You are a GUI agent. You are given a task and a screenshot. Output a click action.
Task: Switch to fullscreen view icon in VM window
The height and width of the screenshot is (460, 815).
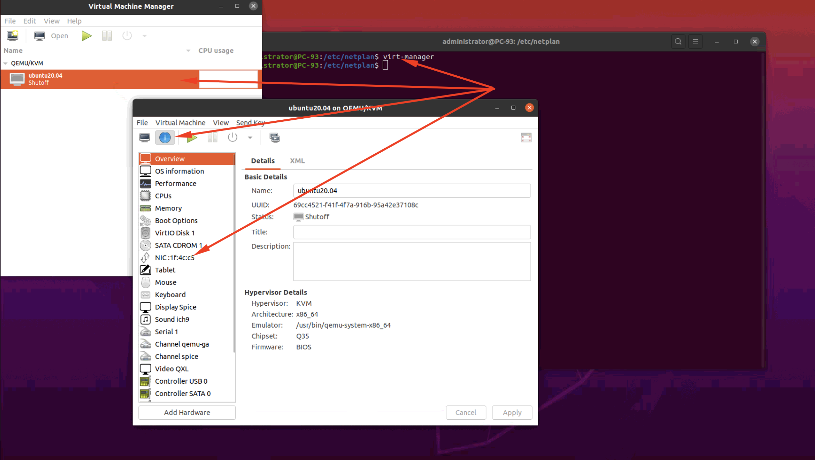[x=526, y=138]
